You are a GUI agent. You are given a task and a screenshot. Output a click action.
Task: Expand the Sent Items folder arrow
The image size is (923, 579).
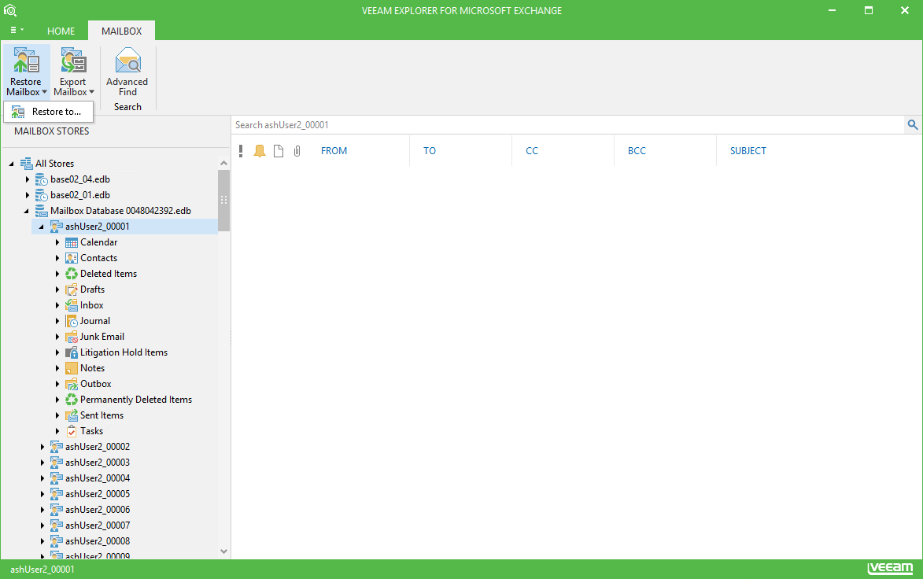pos(57,415)
